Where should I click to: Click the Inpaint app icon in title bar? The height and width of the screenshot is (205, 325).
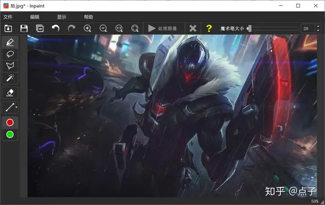(6, 6)
